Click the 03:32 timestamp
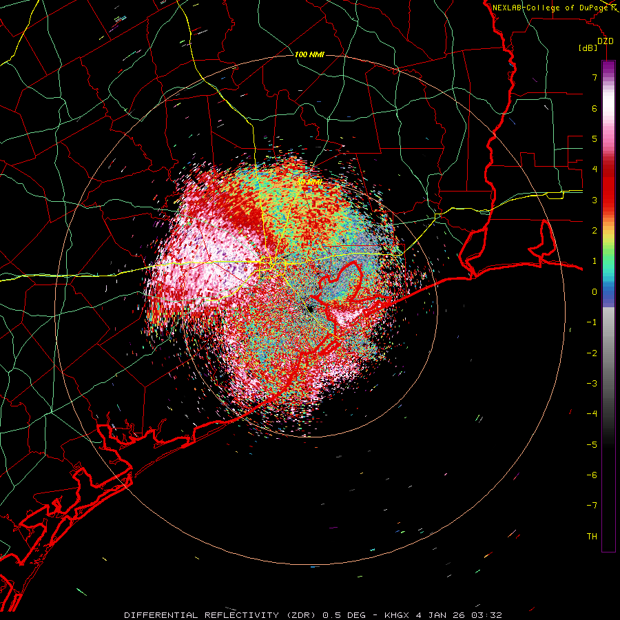 point(486,615)
